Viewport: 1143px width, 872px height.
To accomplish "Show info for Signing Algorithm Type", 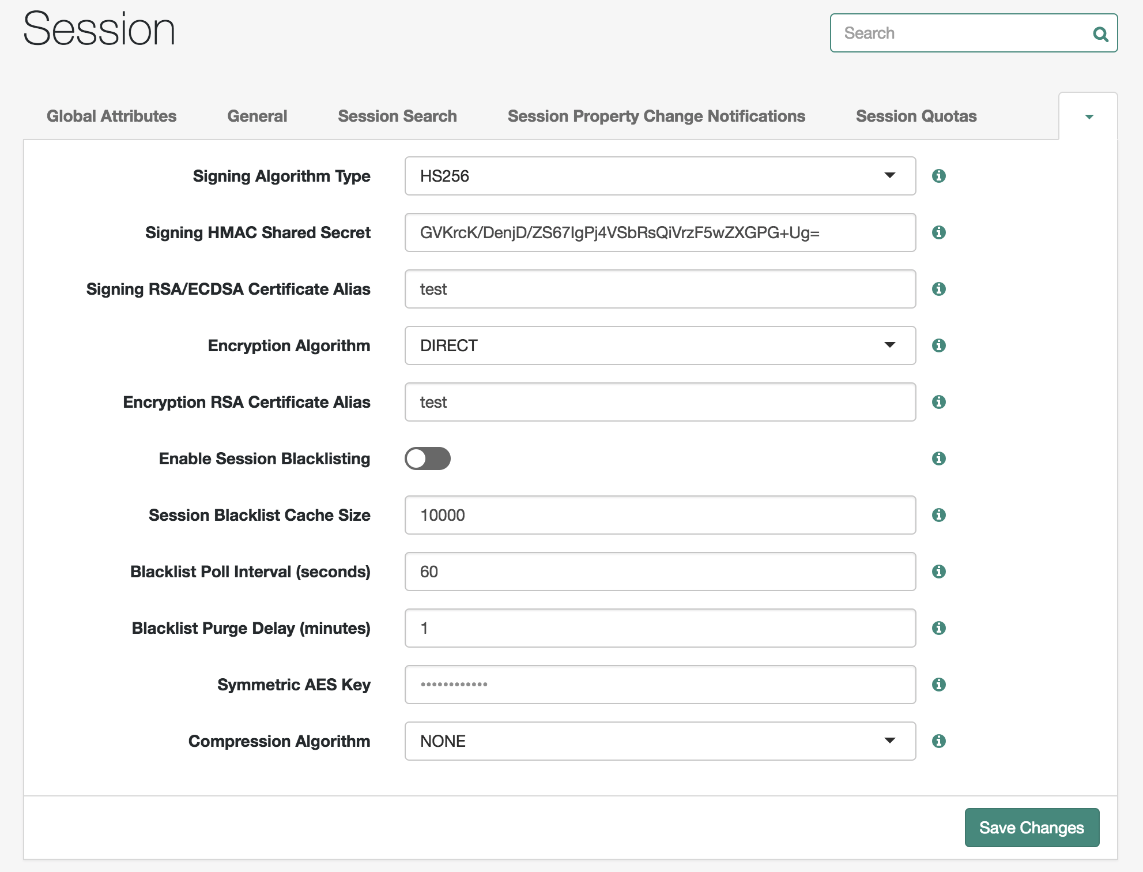I will coord(939,176).
